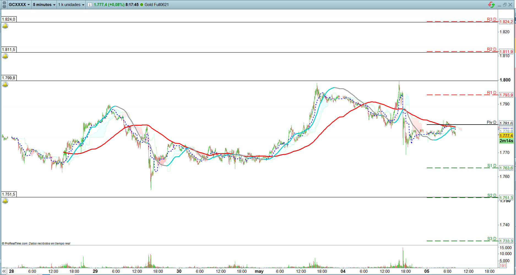Click the 15.000 volume axis label
Image resolution: width=516 pixels, height=275 pixels.
(506, 248)
